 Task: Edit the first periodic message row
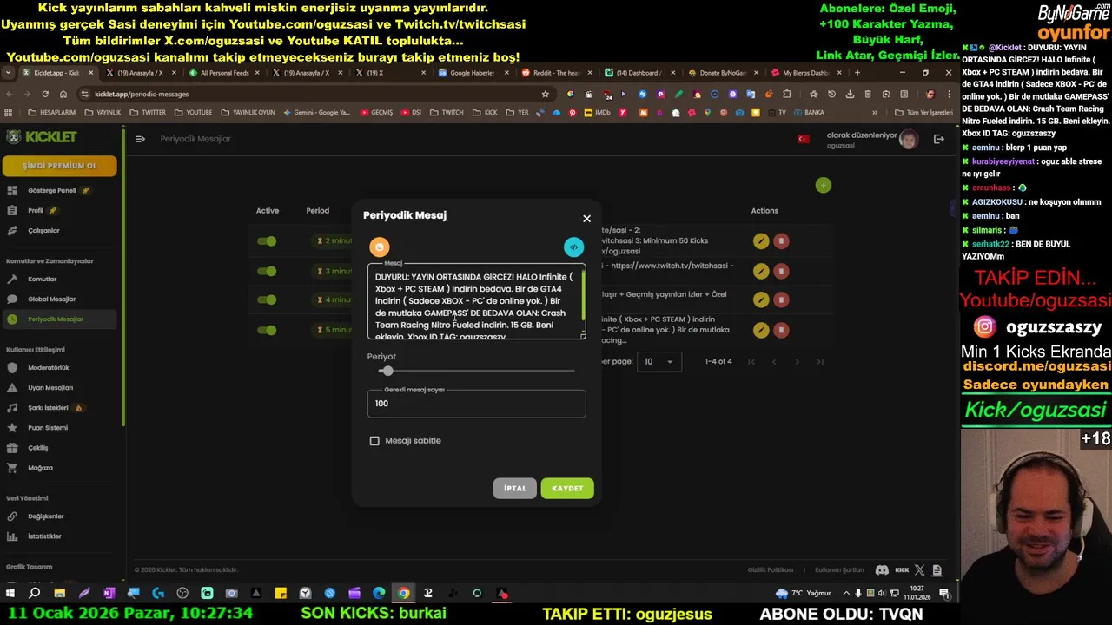coord(761,241)
